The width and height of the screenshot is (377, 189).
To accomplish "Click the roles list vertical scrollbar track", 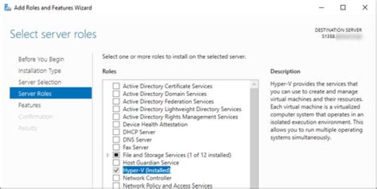I will [254, 138].
